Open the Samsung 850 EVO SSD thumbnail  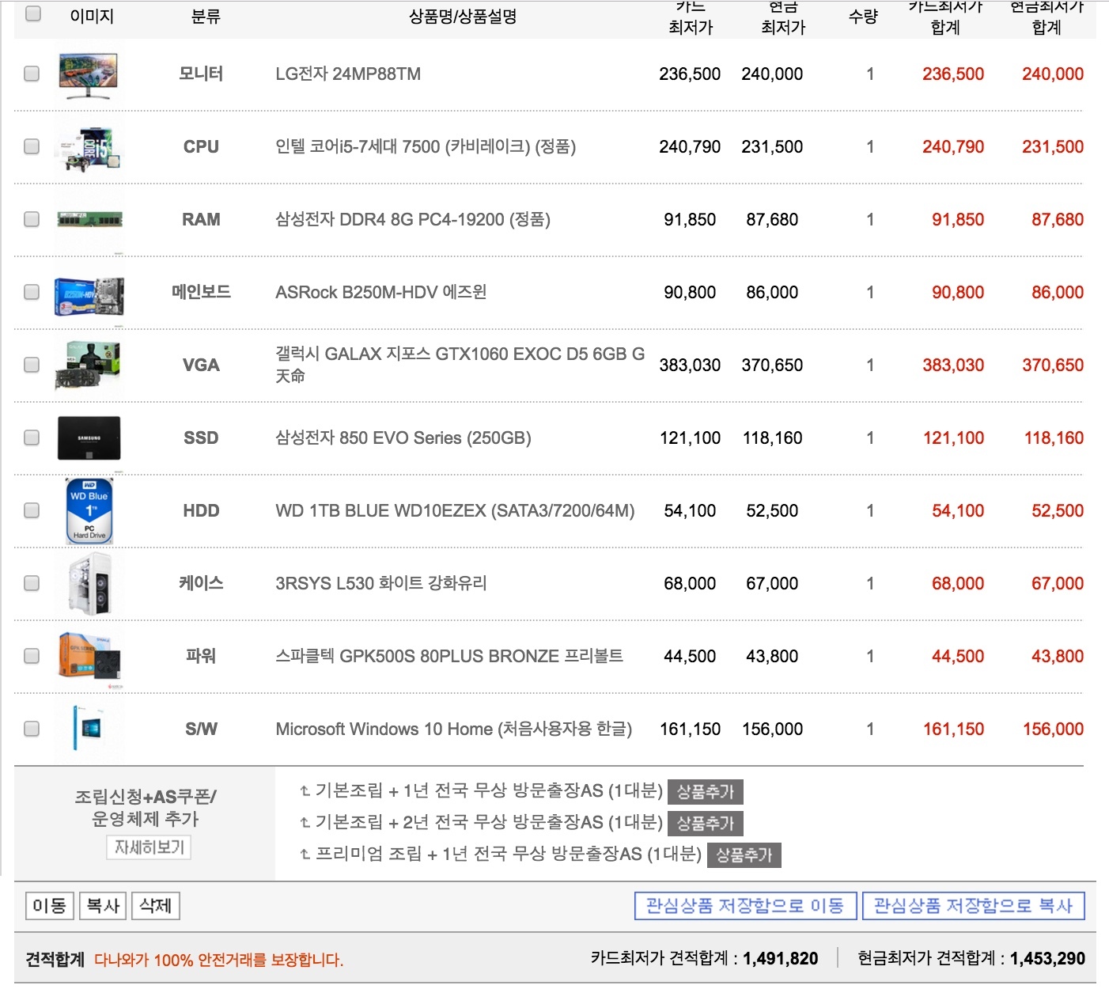[89, 438]
